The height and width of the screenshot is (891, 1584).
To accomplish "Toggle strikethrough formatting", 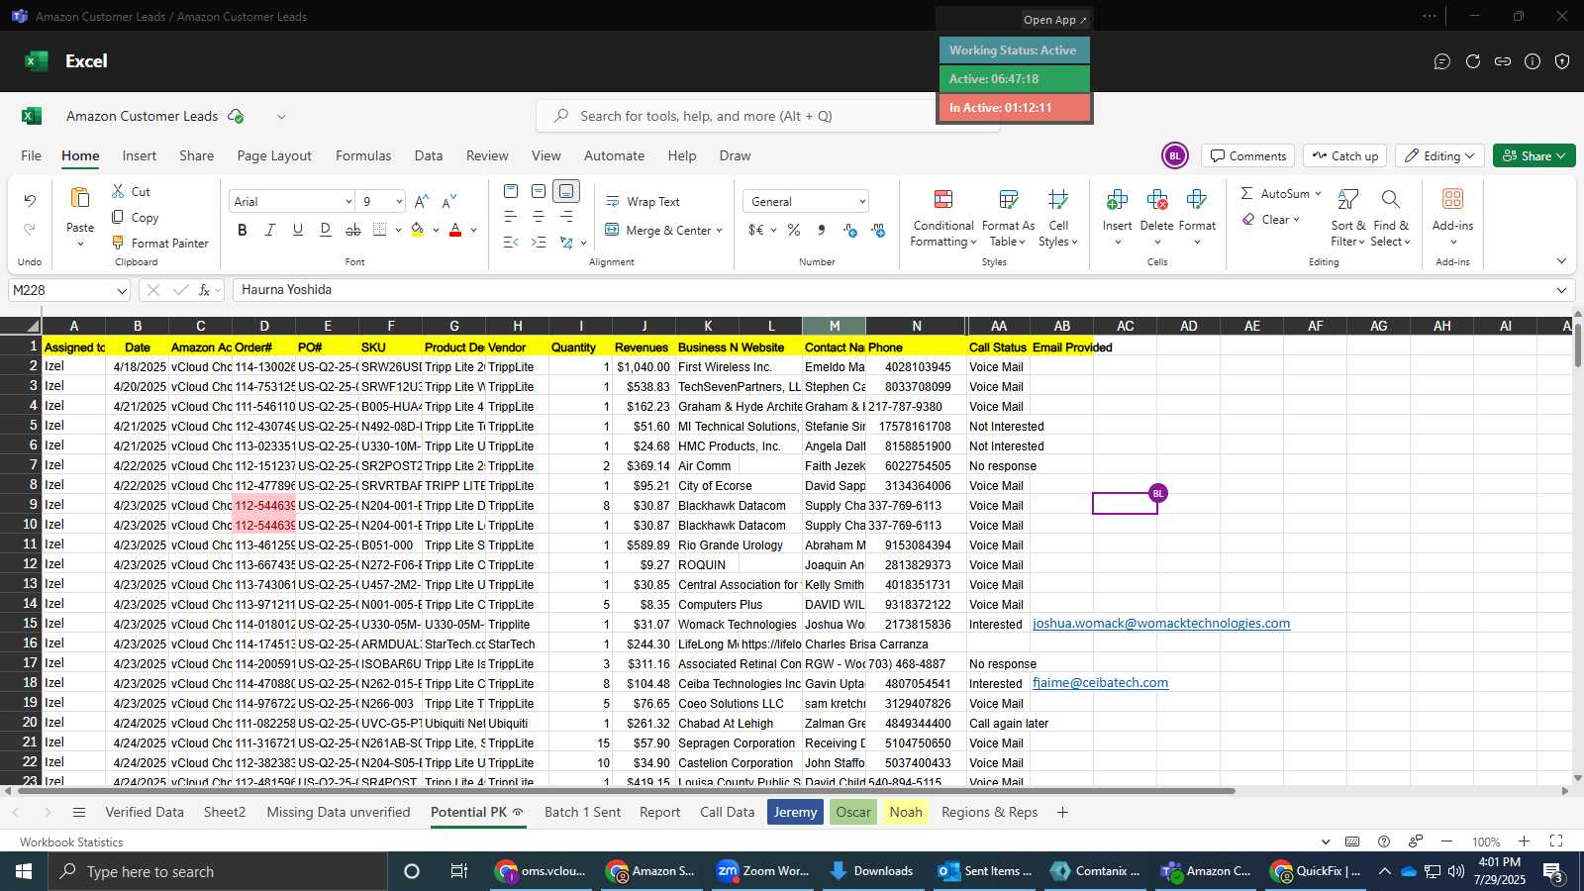I will (x=353, y=230).
